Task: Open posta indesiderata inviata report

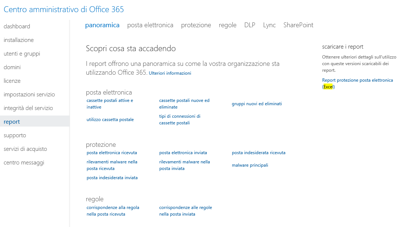Action: (x=112, y=178)
